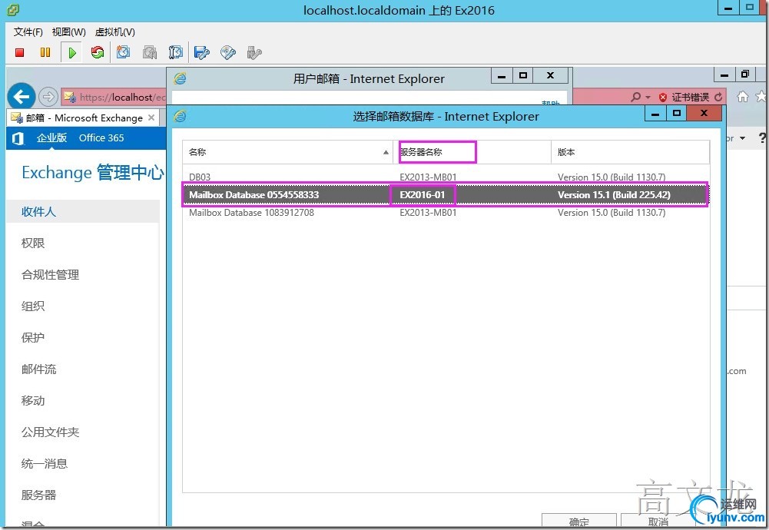The image size is (769, 530).
Task: Click the IE icon in the 用户邮箱 title bar
Action: point(180,78)
